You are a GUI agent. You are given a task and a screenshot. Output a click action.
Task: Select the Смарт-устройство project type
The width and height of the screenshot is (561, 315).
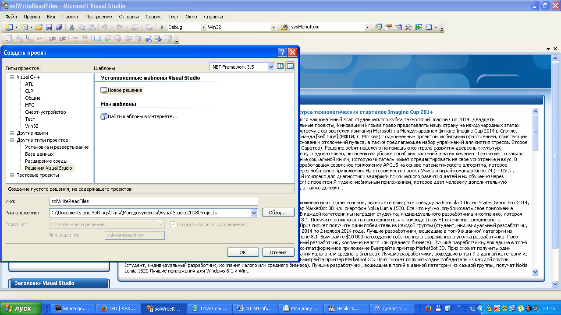[46, 112]
